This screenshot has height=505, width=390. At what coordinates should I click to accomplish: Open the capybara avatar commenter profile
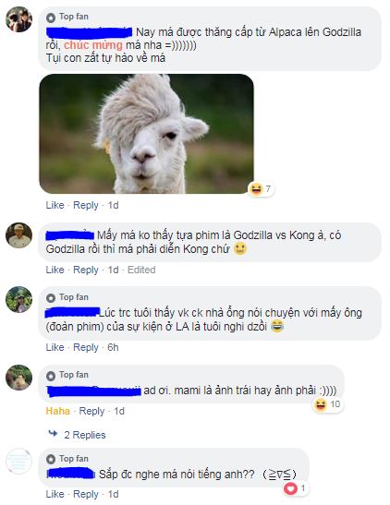(x=18, y=378)
